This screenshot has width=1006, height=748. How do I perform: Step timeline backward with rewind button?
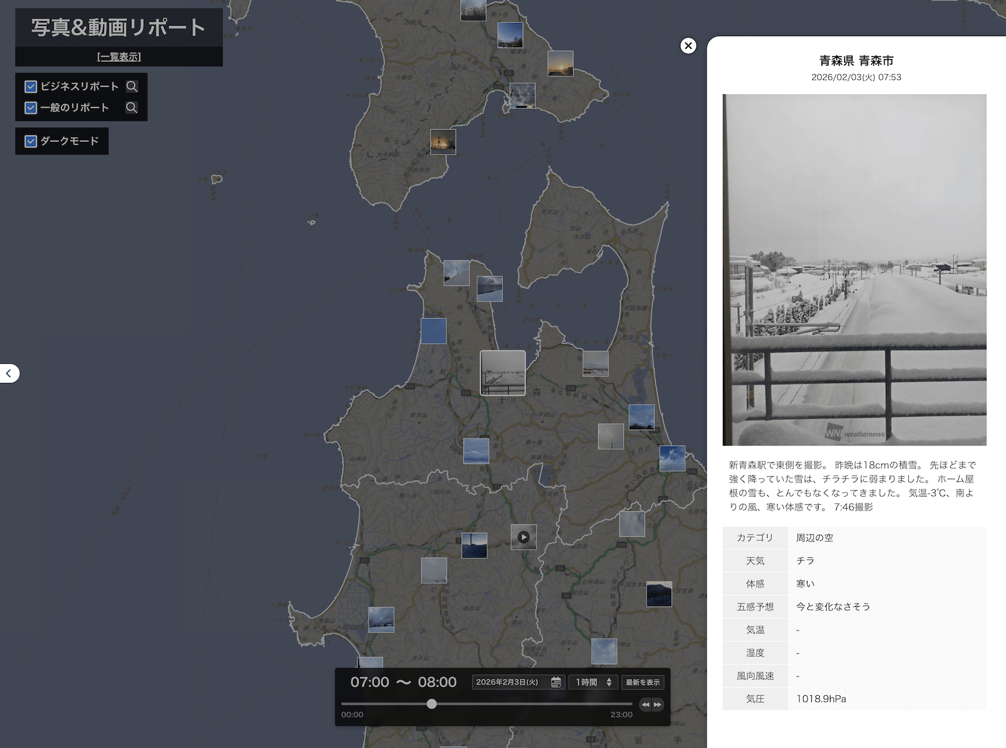(646, 704)
